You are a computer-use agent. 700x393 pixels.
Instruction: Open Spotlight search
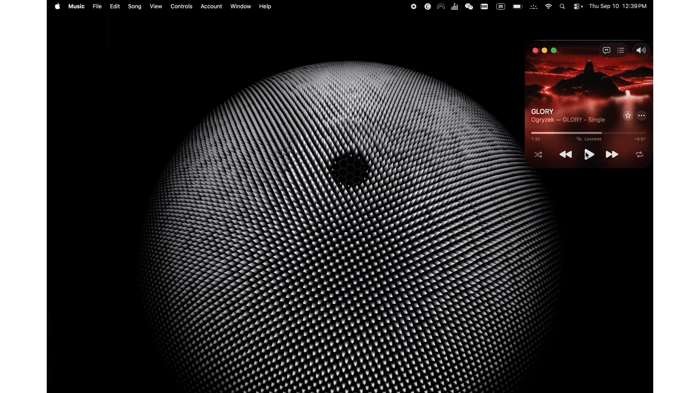point(562,6)
